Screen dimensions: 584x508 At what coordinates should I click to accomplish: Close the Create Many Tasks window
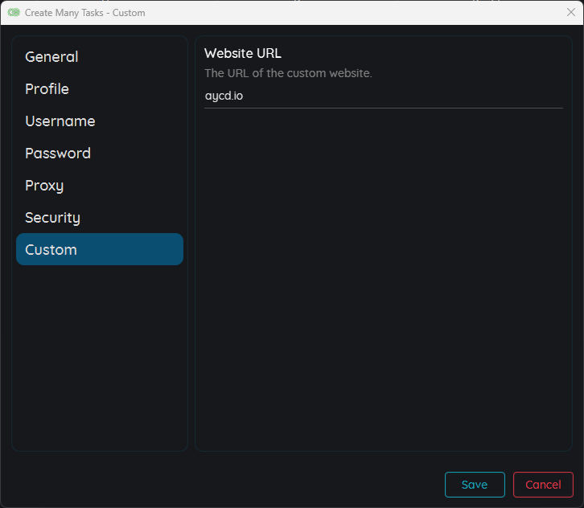(x=570, y=13)
